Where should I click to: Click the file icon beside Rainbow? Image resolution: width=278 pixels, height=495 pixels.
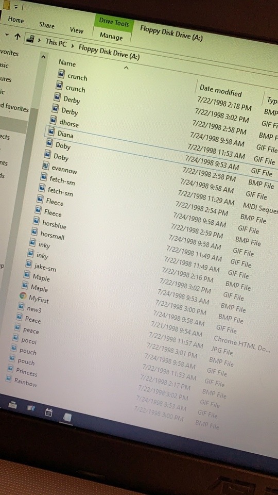point(9,378)
